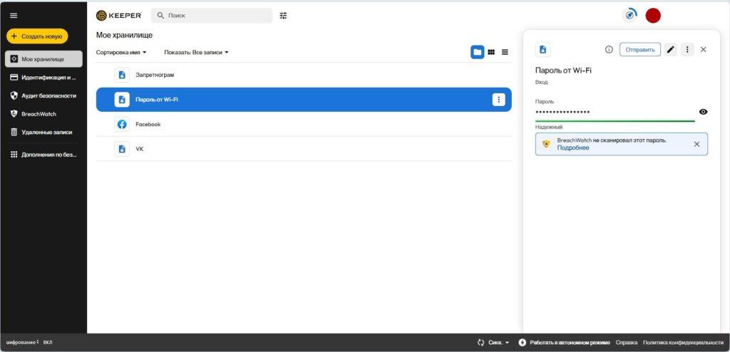Open three-dot menu on Wi-Fi row
The height and width of the screenshot is (352, 730).
pyautogui.click(x=498, y=100)
